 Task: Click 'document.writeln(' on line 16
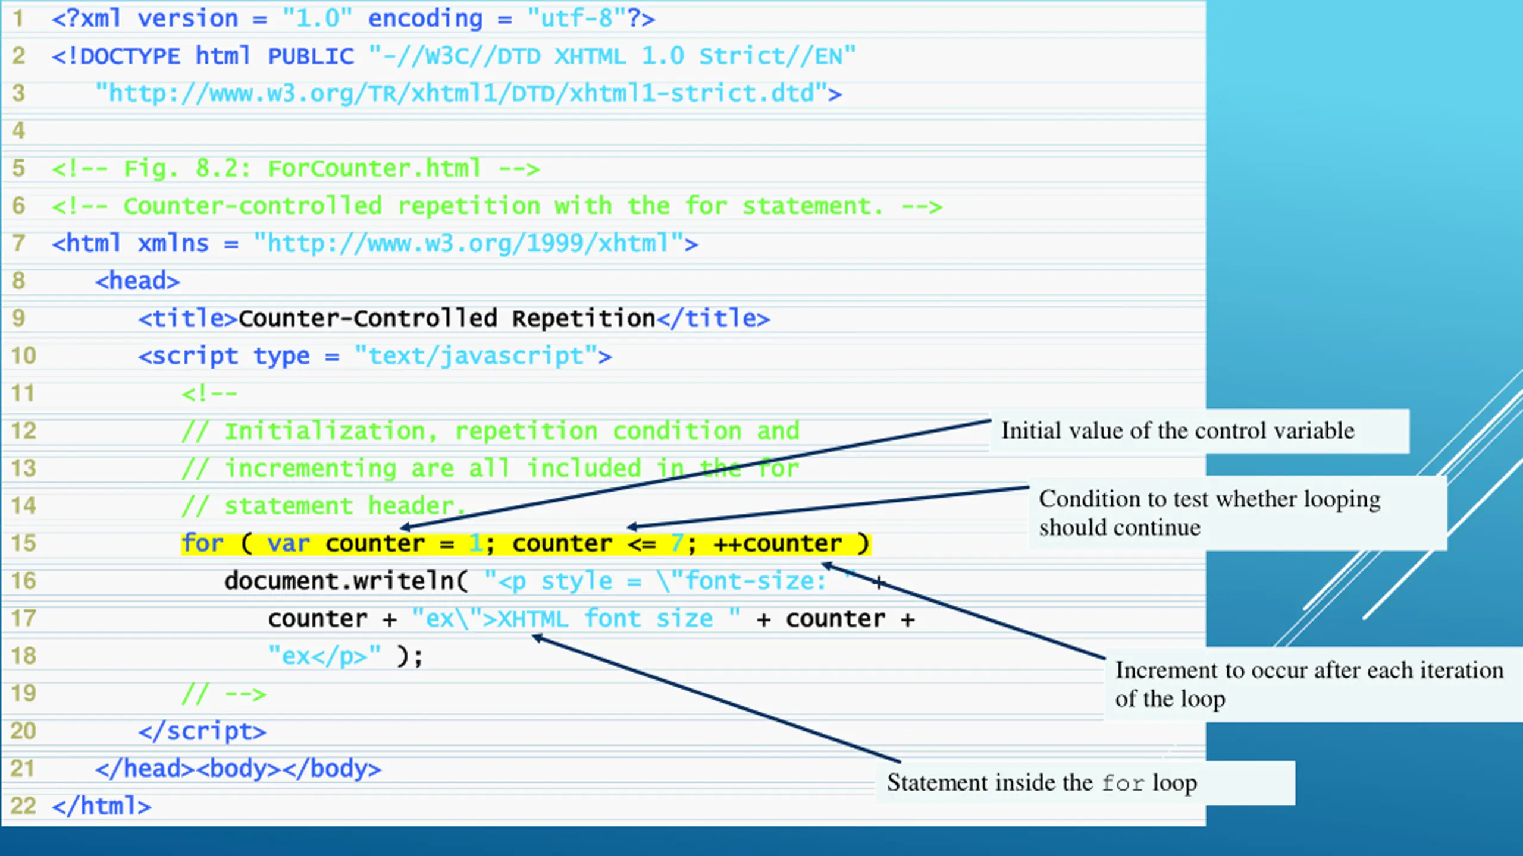346,581
